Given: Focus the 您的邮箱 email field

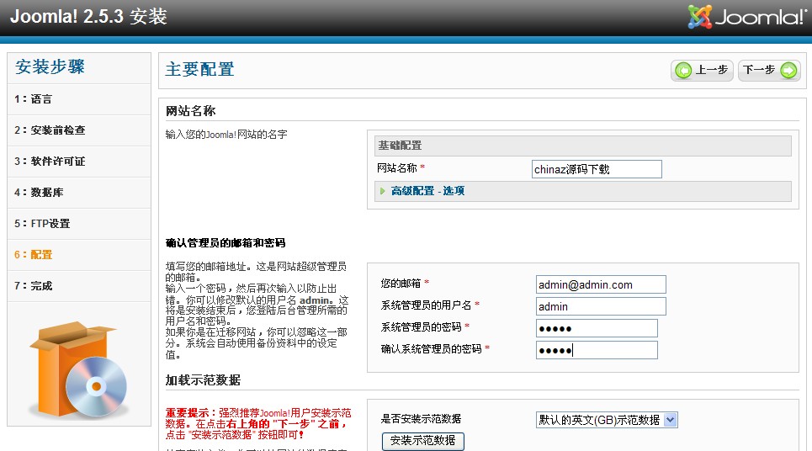Looking at the screenshot, I should click(x=601, y=284).
